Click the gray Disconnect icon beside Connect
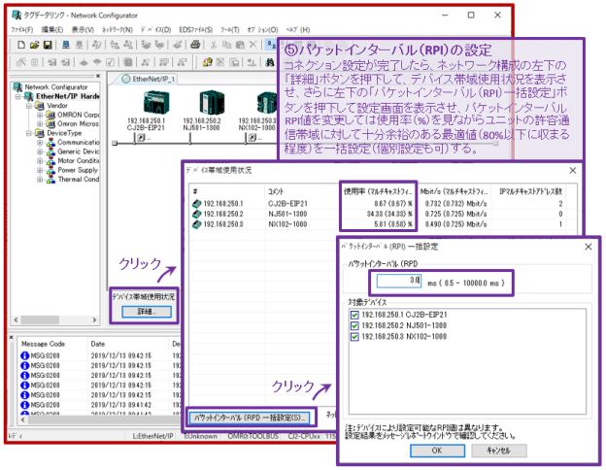Viewport: 606px width, 470px height. pos(79,45)
